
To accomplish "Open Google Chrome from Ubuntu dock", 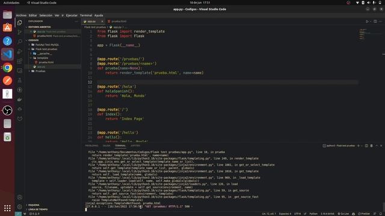I will [x=7, y=68].
